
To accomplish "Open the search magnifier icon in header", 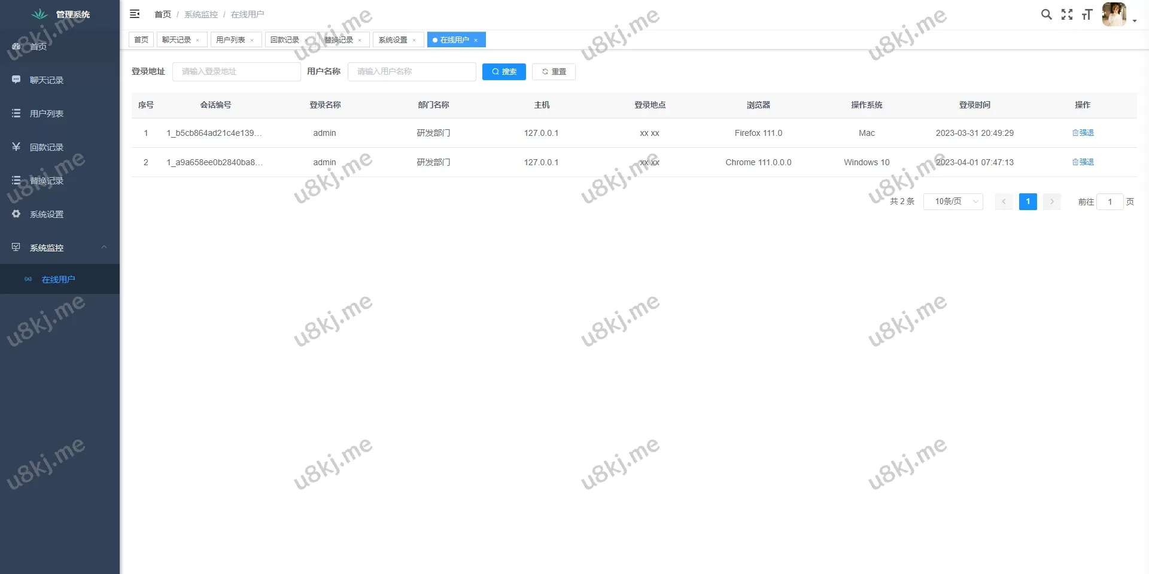I will 1046,14.
